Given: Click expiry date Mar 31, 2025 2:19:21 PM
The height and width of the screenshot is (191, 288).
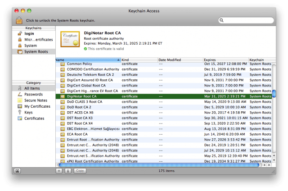Looking at the screenshot, I should pos(225,96).
